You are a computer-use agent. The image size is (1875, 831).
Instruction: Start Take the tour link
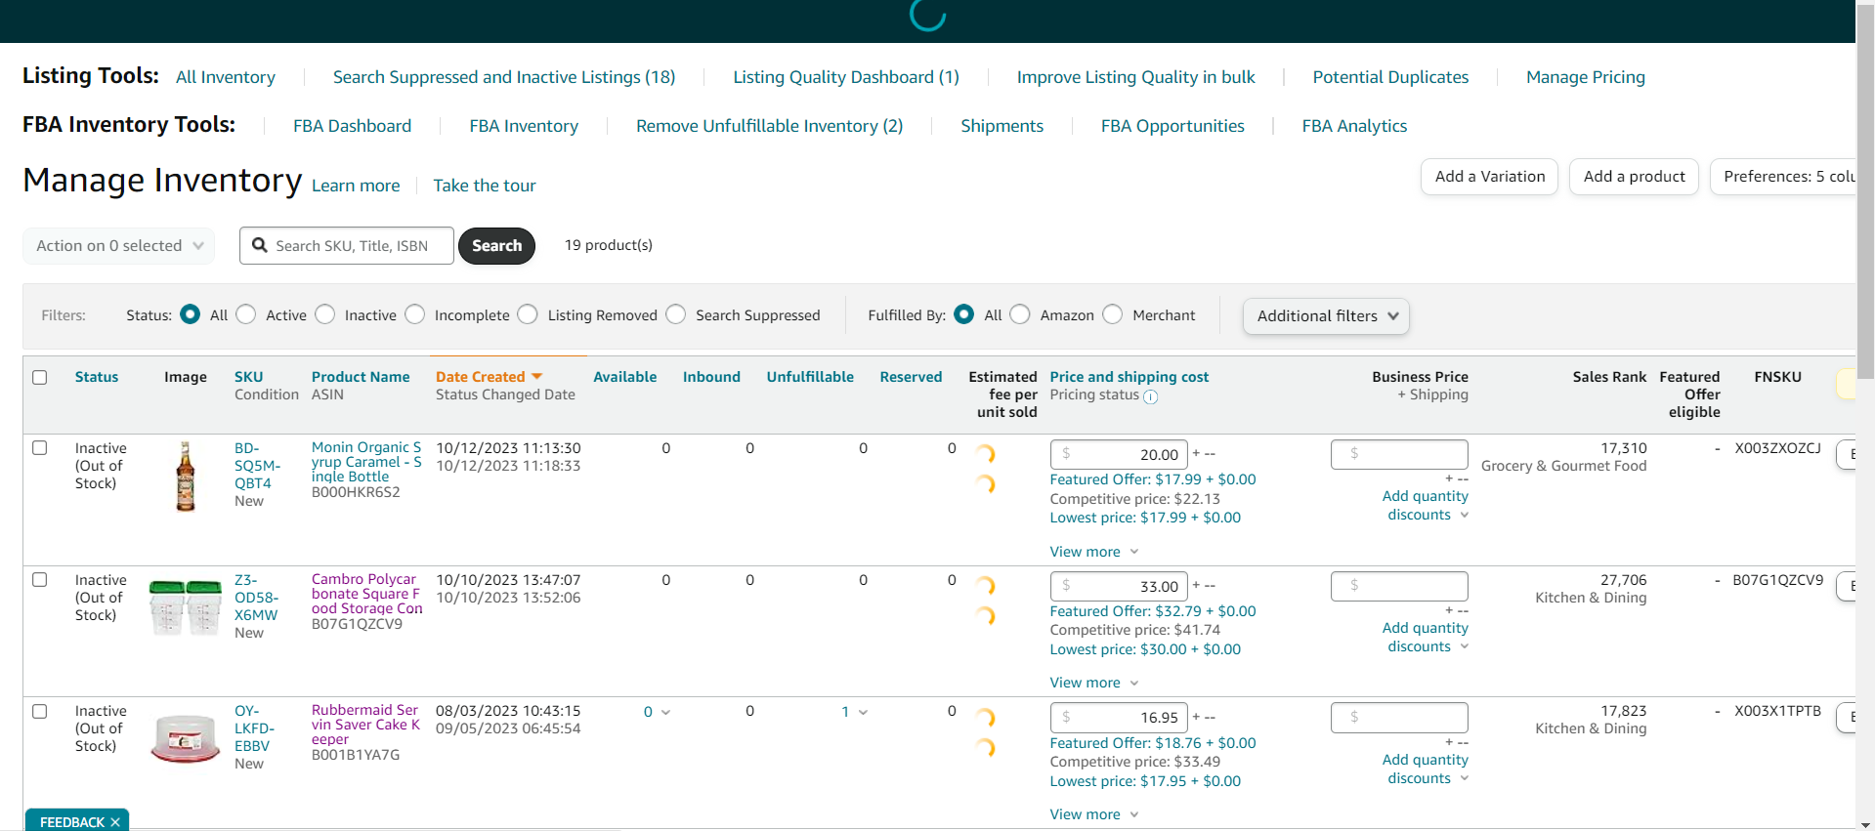485,186
